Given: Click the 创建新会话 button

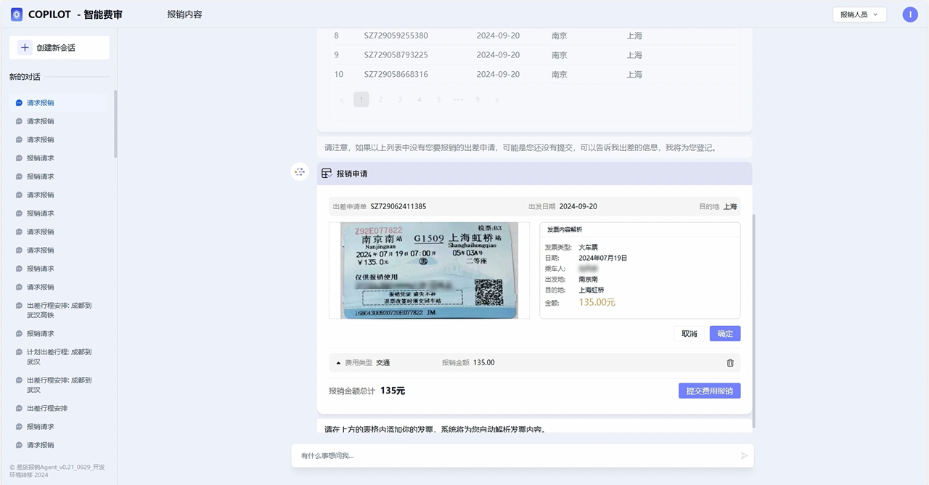Looking at the screenshot, I should pos(60,47).
